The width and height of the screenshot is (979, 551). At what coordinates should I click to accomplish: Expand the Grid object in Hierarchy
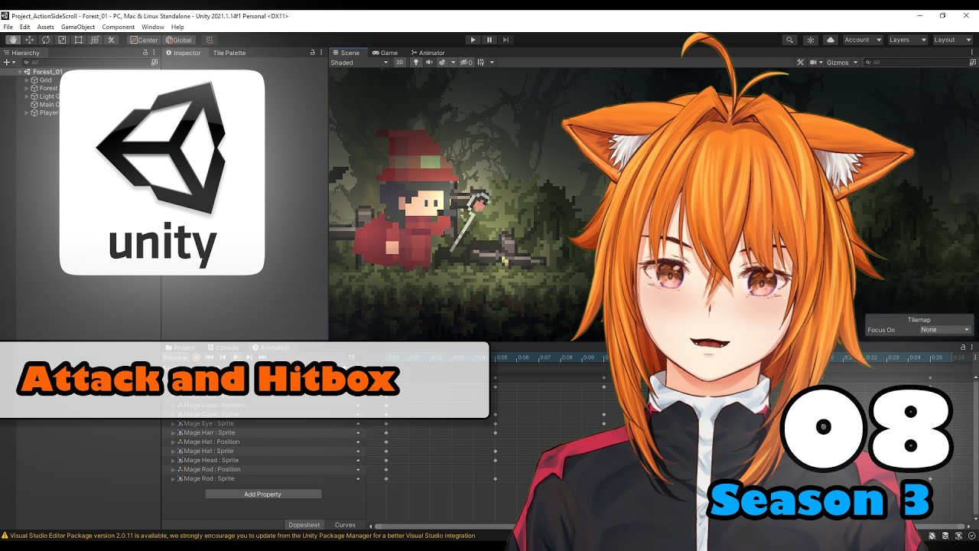(x=27, y=80)
